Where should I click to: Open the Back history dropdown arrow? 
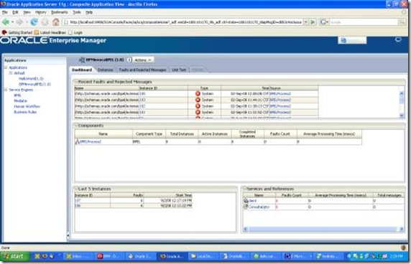(12, 22)
